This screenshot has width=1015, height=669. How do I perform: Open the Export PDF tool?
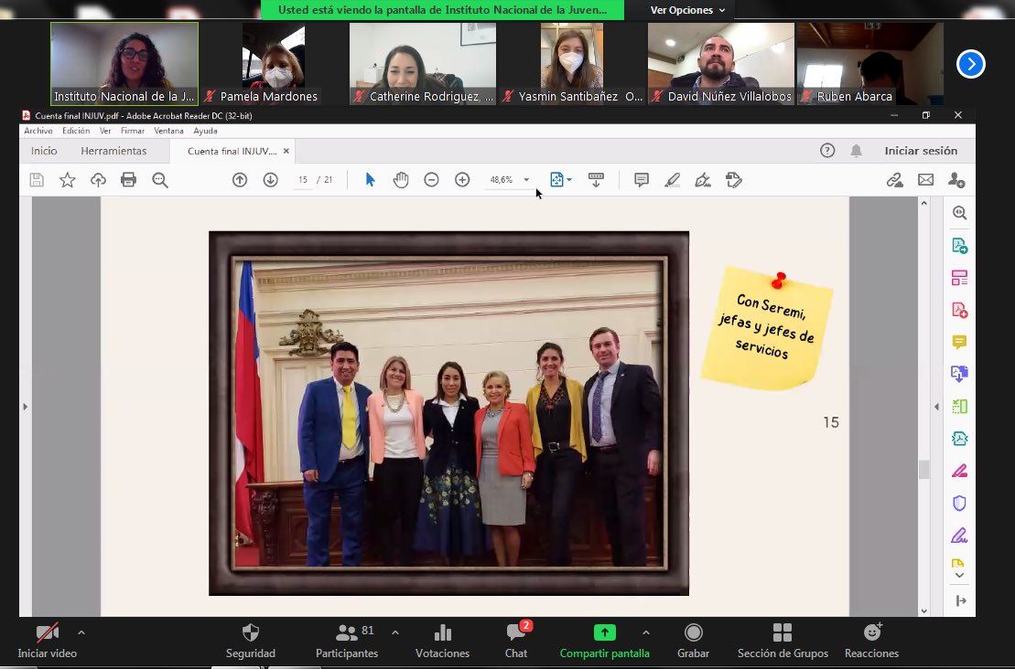click(958, 245)
